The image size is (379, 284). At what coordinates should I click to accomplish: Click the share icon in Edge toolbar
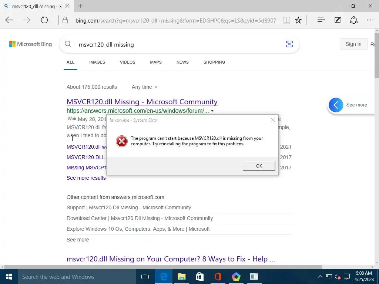click(354, 20)
